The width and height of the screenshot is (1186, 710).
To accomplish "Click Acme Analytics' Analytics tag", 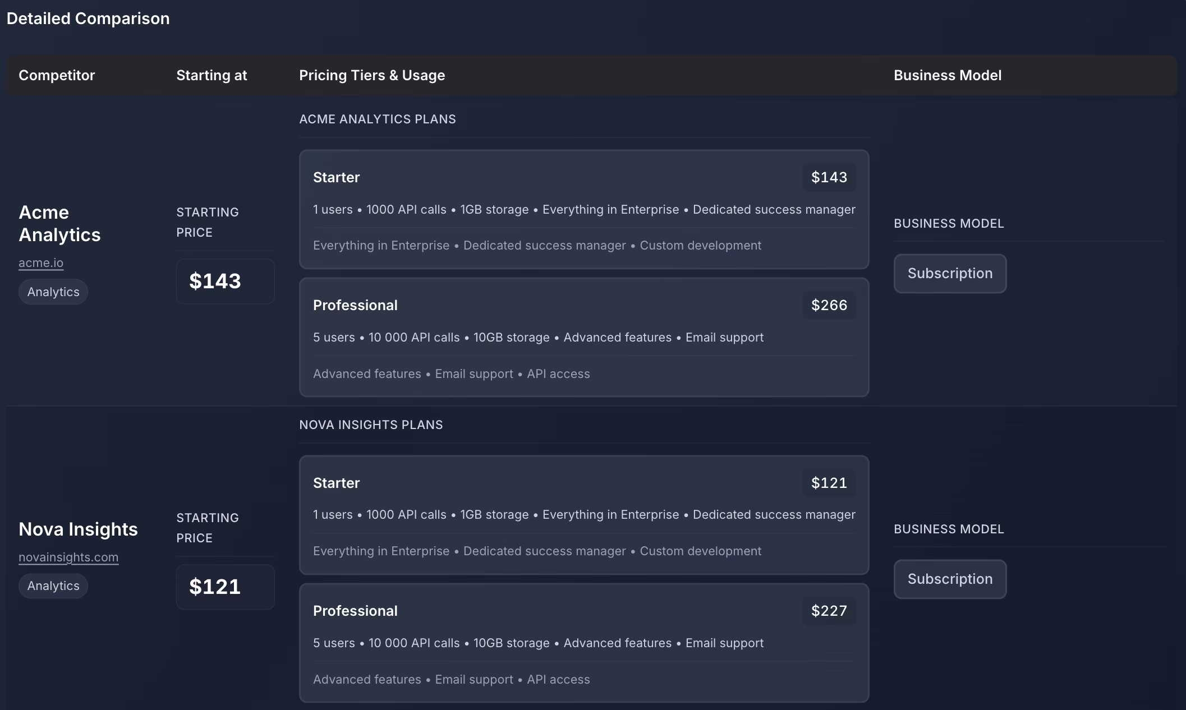I will point(53,292).
